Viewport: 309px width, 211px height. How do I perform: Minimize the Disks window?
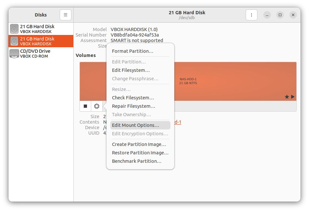point(267,15)
